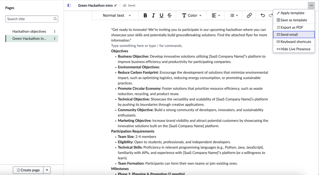319x175 pixels.
Task: Click the 'Environmental Objectives:' bullet
Action: [139, 67]
